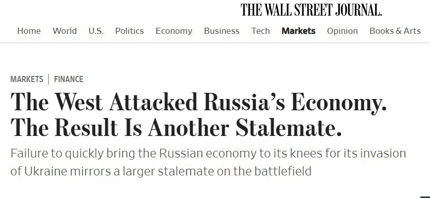Click headline line 'The West Attacked Russia's Economy'

point(198,102)
